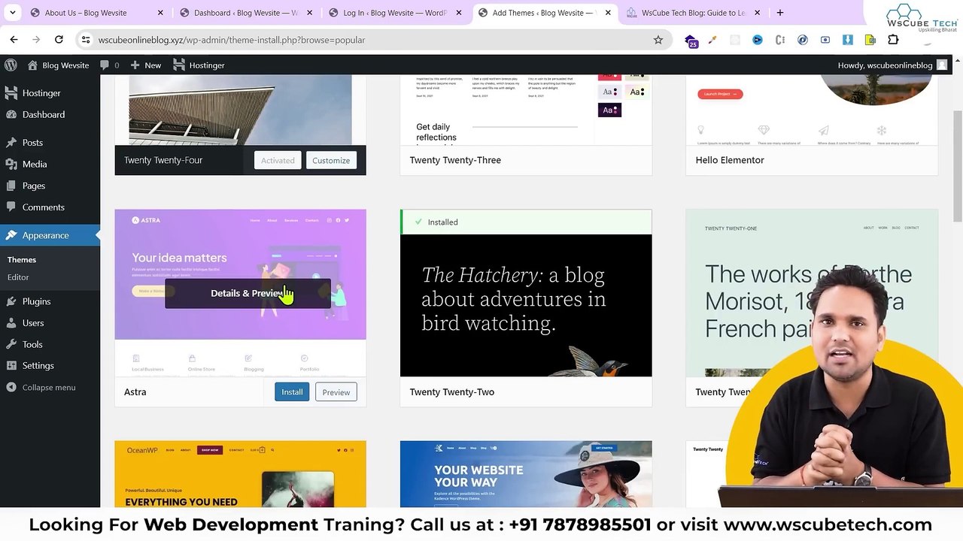Image resolution: width=963 pixels, height=541 pixels.
Task: Open the Kadence 'Your Website Your Way' thumbnail
Action: point(526,474)
